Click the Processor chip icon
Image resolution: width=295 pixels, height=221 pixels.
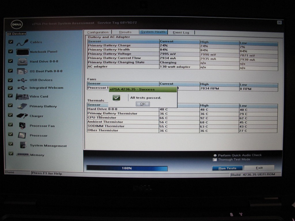pyautogui.click(x=22, y=135)
